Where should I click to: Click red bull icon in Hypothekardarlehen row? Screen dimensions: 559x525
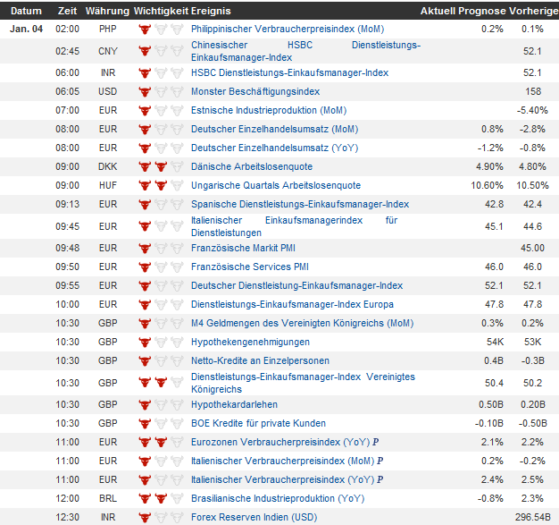pos(145,404)
